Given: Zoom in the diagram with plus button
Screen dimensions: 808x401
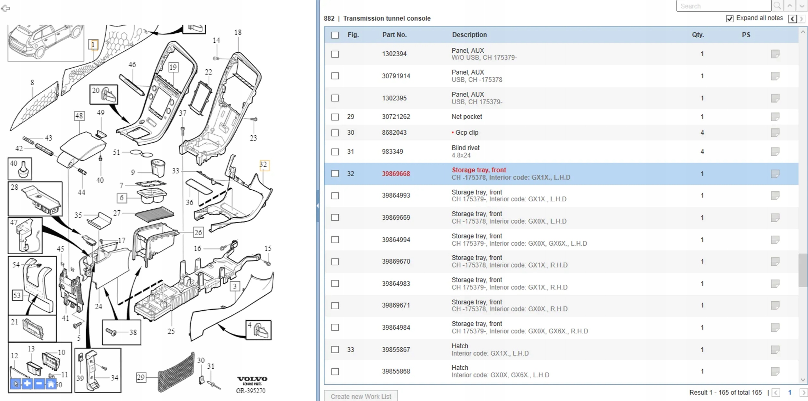Looking at the screenshot, I should [27, 384].
